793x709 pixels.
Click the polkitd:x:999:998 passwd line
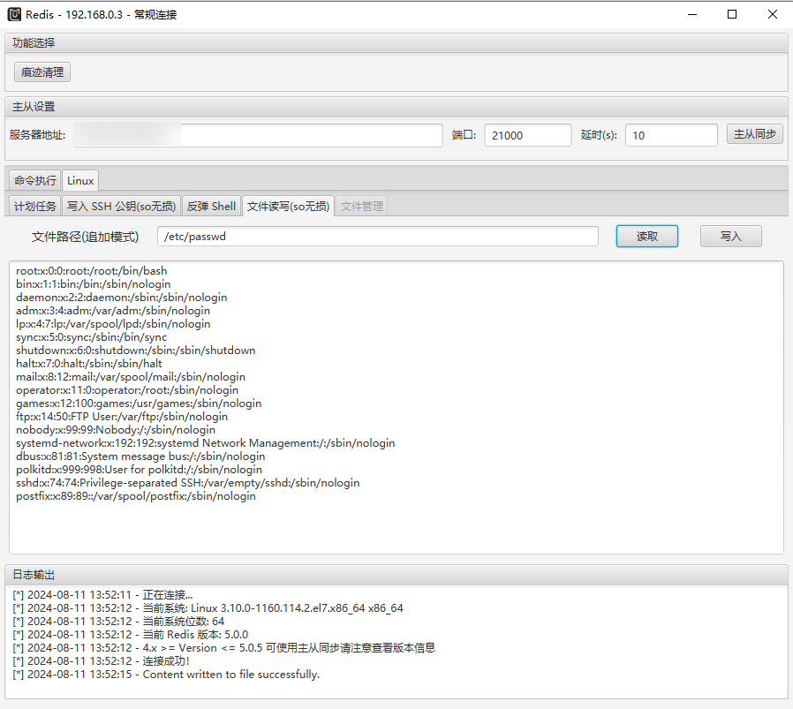(139, 470)
